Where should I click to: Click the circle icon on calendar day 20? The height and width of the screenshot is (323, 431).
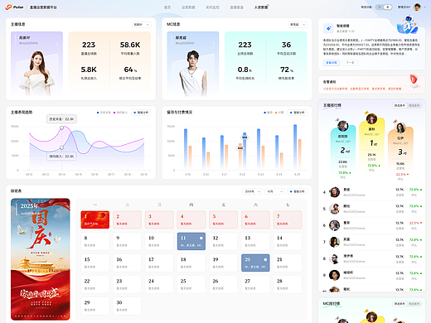click(x=265, y=259)
